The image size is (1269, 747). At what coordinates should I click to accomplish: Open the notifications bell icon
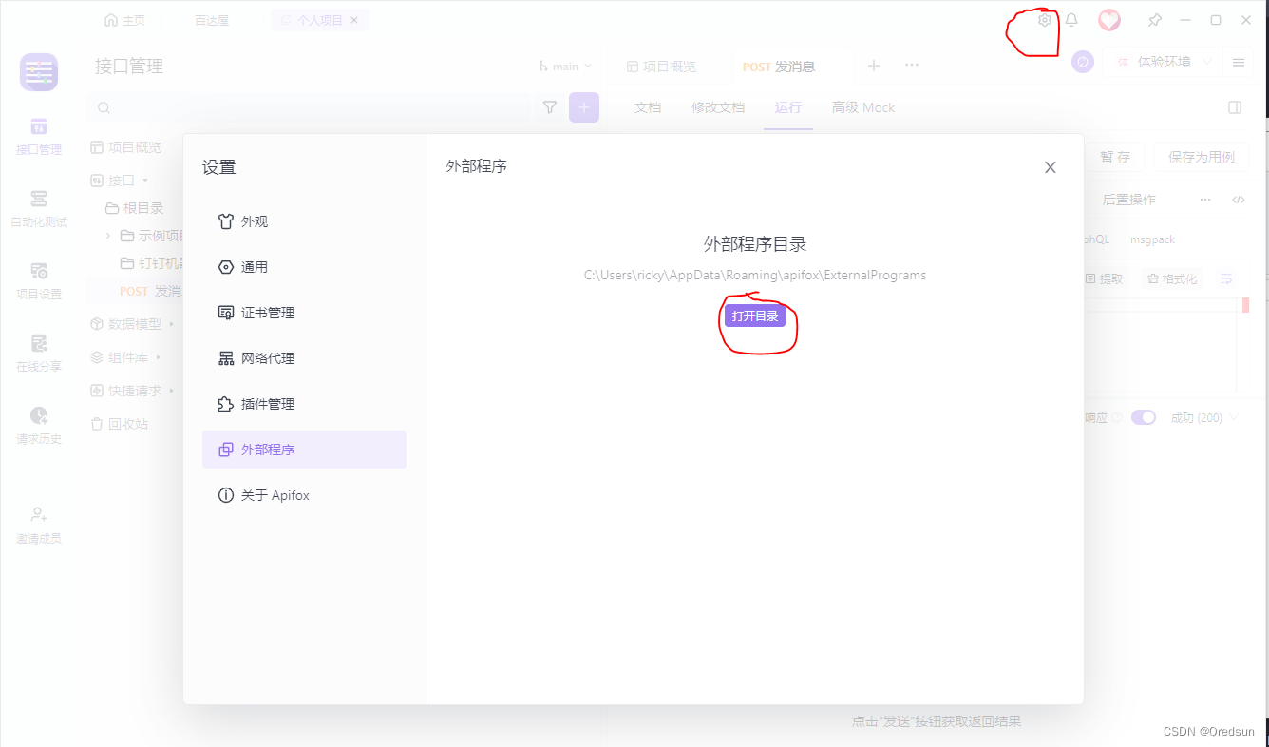1071,20
